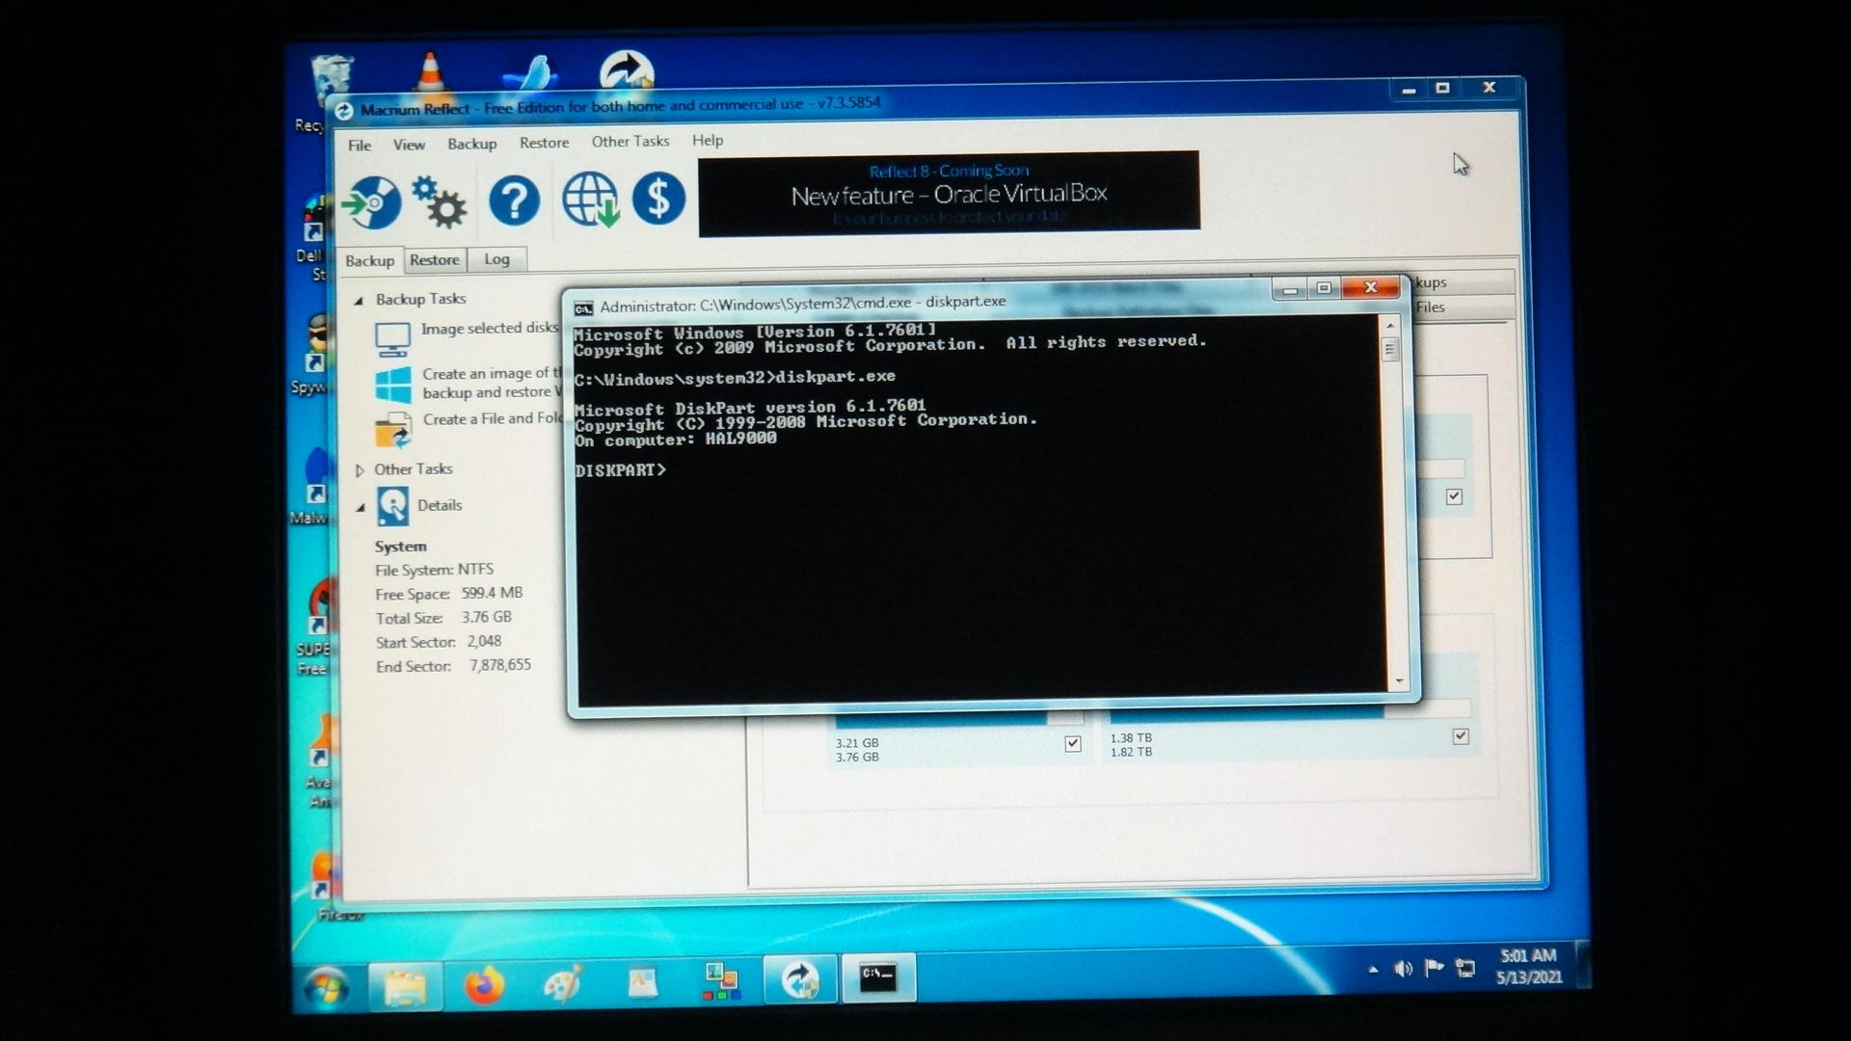The width and height of the screenshot is (1851, 1041).
Task: Click the Macrium Reflect desktop shortcut icon
Action: tap(627, 71)
